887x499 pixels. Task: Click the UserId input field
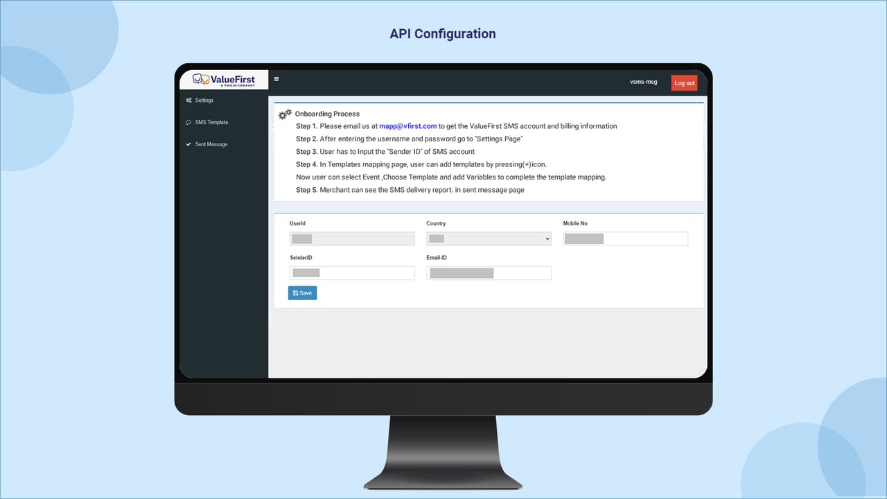coord(352,238)
